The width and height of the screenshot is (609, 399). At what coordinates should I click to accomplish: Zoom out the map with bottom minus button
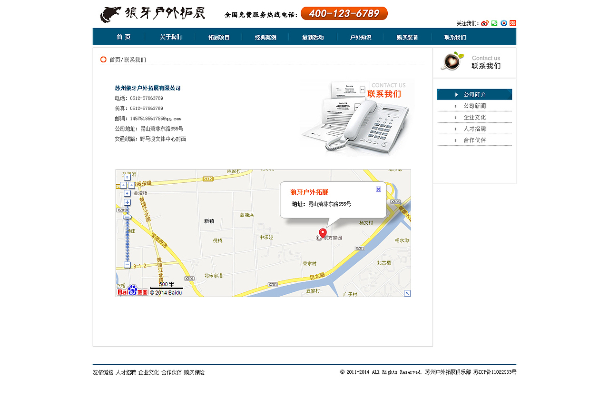[127, 265]
